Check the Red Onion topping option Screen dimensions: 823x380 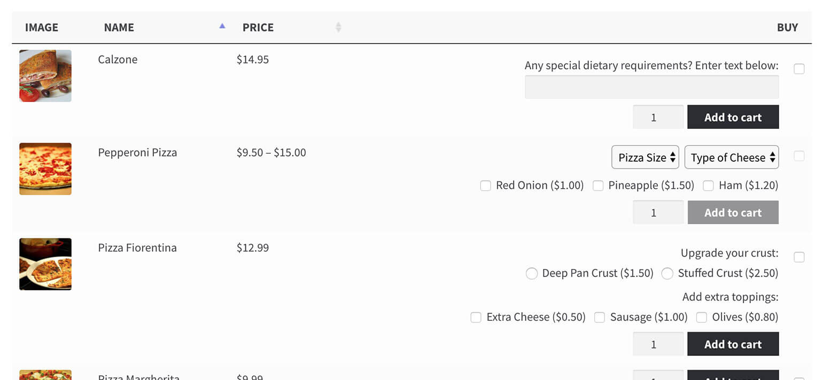tap(485, 186)
